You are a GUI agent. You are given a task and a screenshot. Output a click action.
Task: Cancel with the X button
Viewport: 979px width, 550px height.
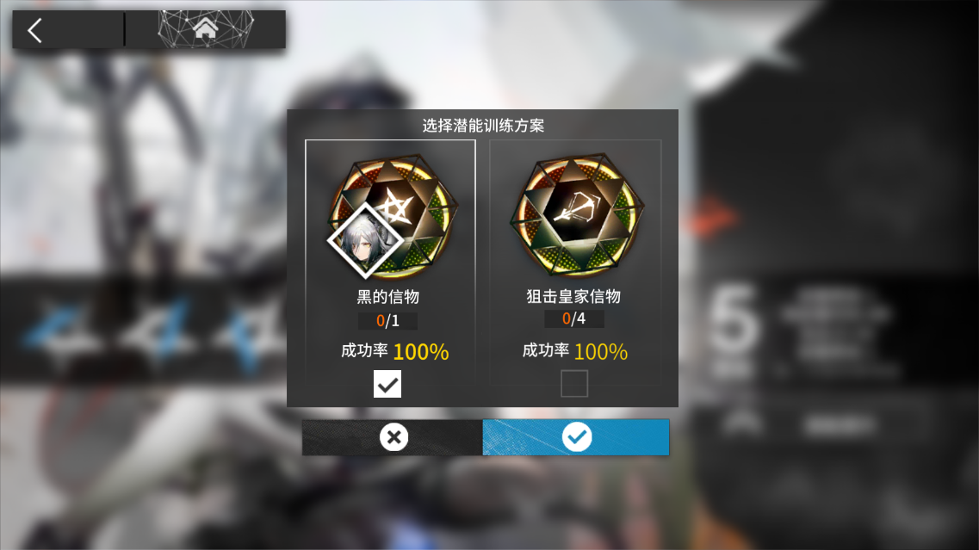[x=393, y=437]
